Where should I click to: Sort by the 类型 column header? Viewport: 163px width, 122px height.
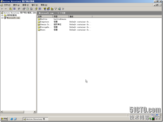tap(60, 16)
